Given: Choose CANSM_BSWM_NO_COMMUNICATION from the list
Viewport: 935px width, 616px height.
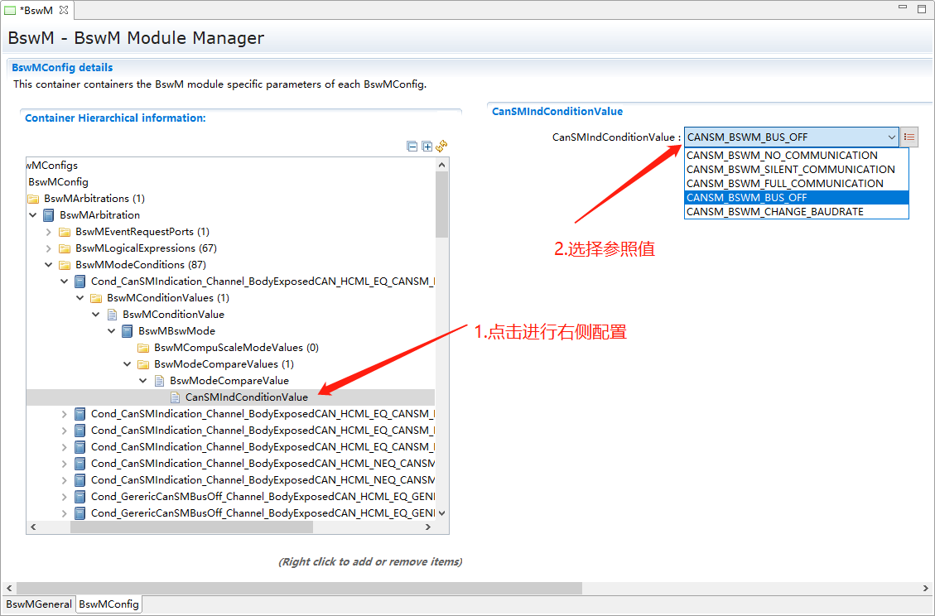Looking at the screenshot, I should pos(782,156).
